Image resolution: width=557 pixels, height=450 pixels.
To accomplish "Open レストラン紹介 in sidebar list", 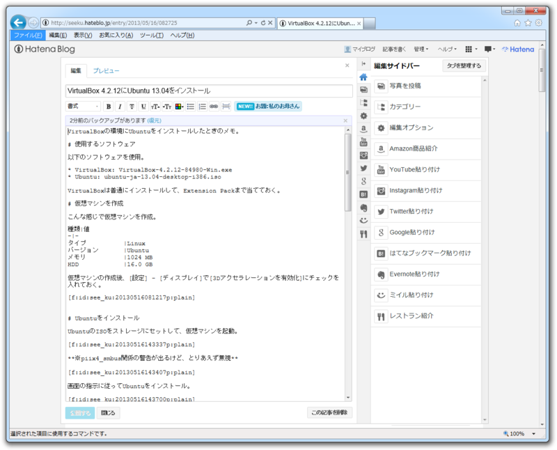I will coord(426,316).
